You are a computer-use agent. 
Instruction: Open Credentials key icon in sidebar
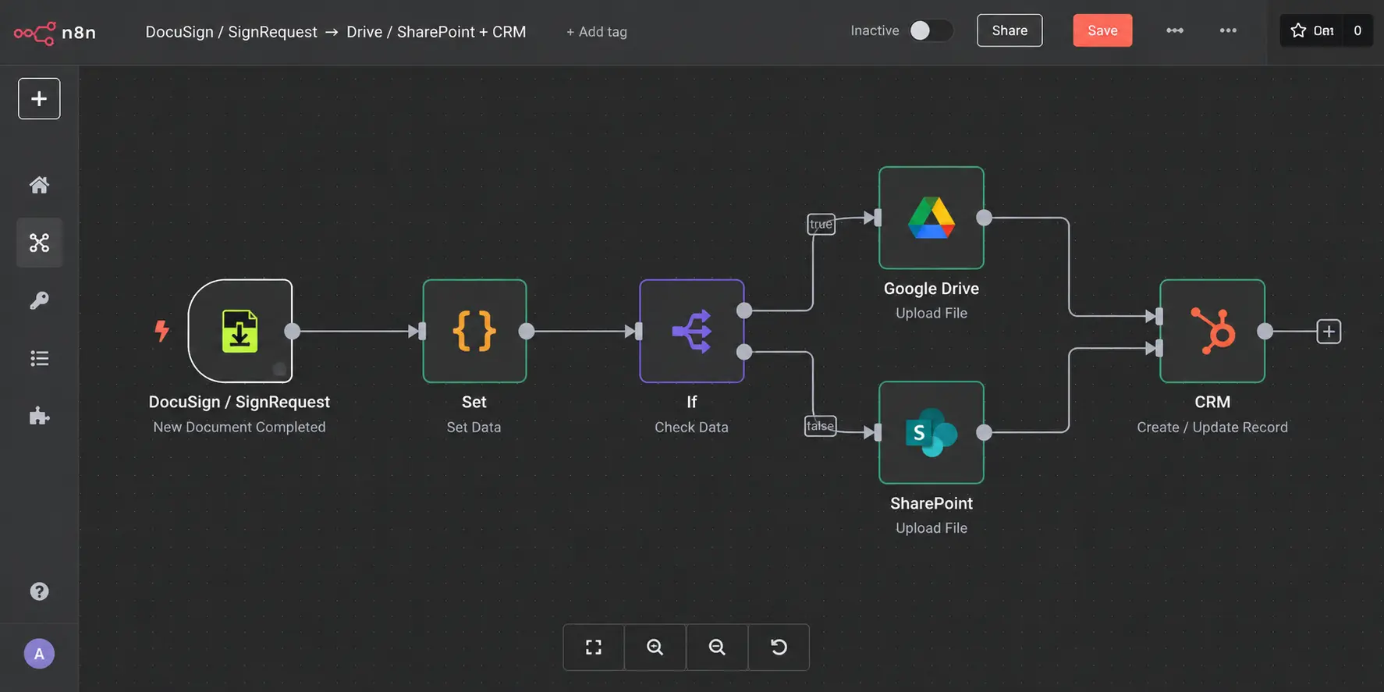click(39, 300)
